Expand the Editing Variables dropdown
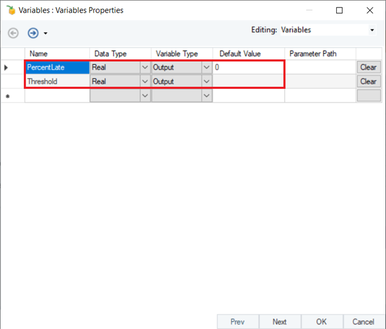The image size is (386, 329). pos(372,30)
